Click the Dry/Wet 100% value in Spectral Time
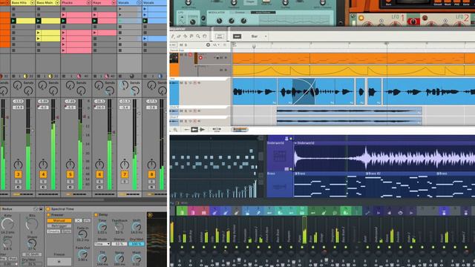 (x=137, y=244)
